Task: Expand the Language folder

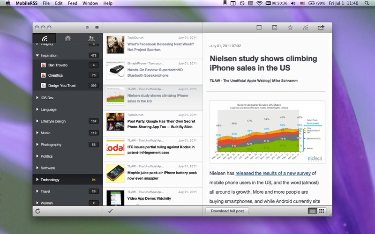Action: tap(37, 110)
